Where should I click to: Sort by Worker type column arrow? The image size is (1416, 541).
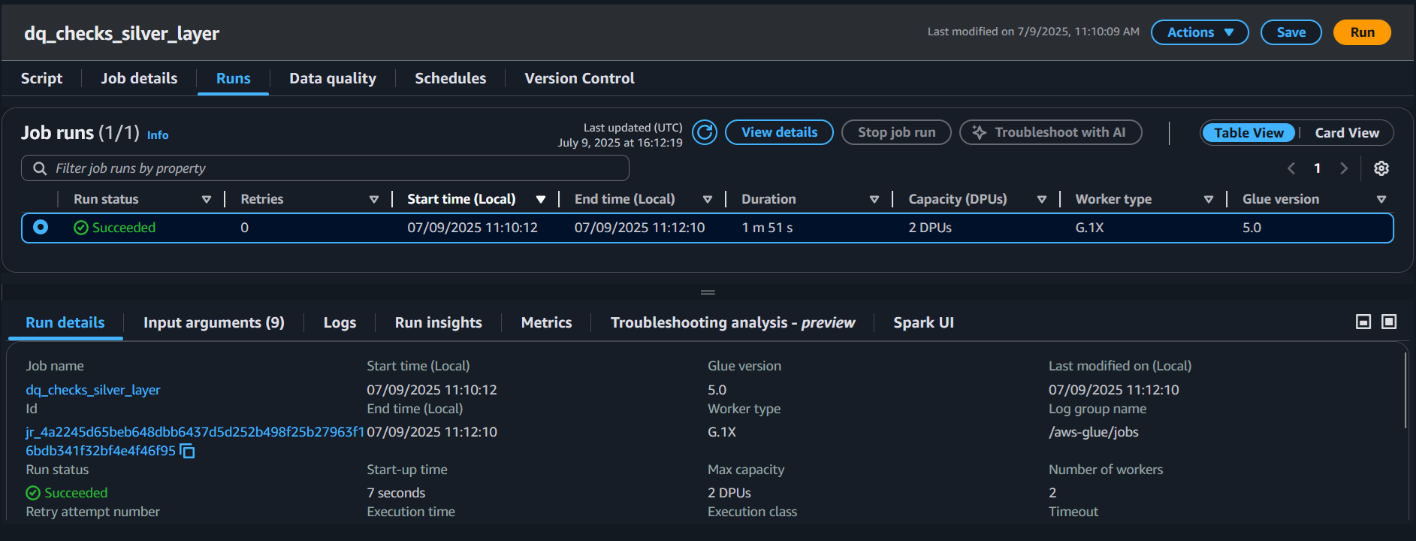[x=1209, y=199]
